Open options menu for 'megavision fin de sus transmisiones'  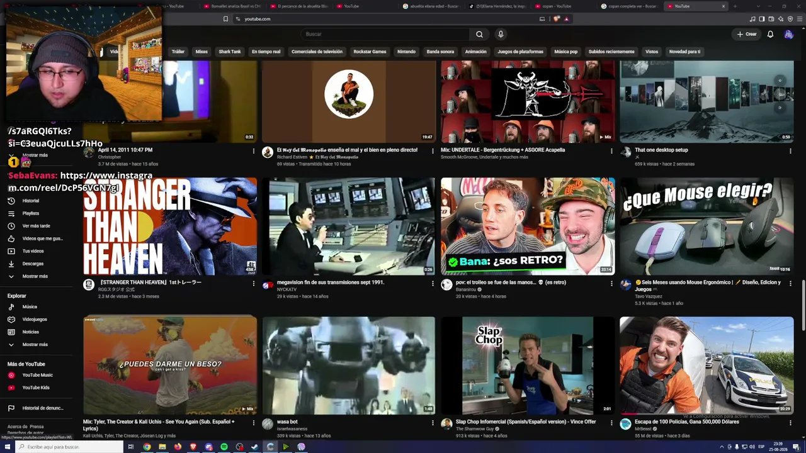point(433,284)
